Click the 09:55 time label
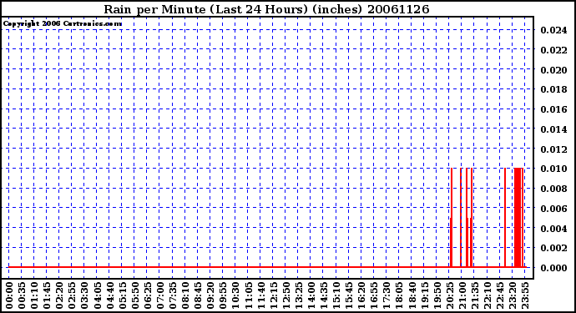The width and height of the screenshot is (576, 313). (x=223, y=295)
